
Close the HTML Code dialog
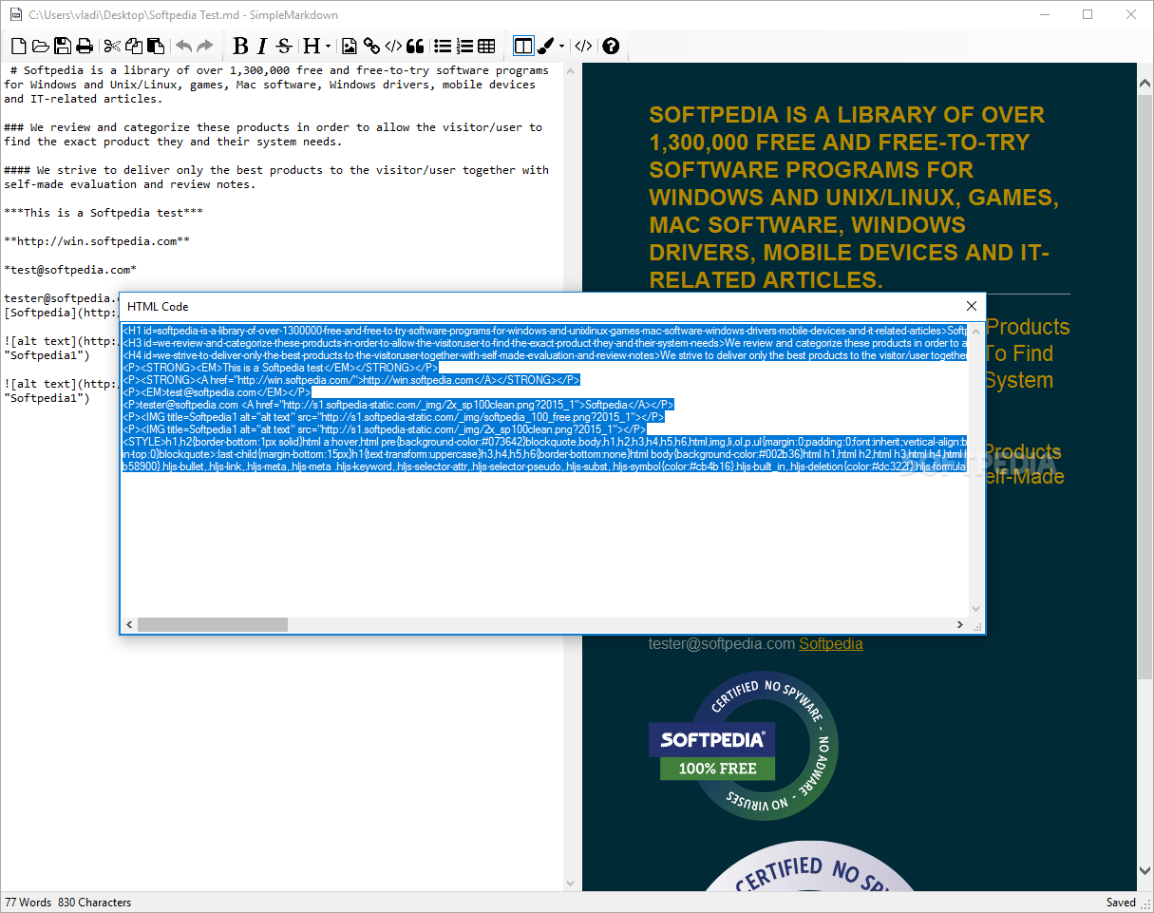tap(972, 306)
